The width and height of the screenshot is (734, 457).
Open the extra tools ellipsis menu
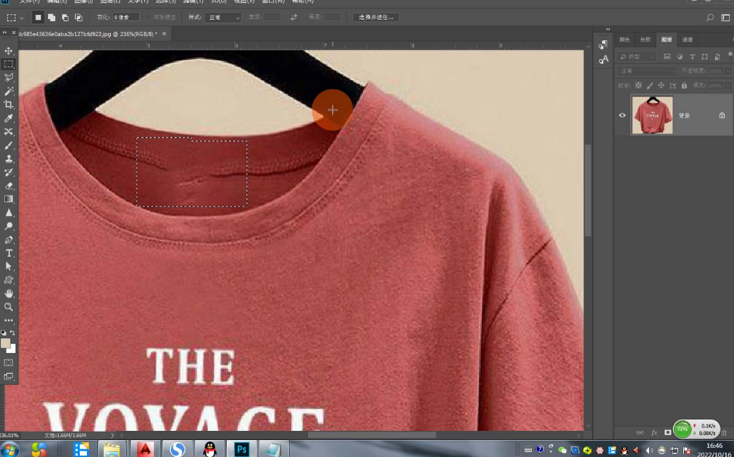click(8, 321)
